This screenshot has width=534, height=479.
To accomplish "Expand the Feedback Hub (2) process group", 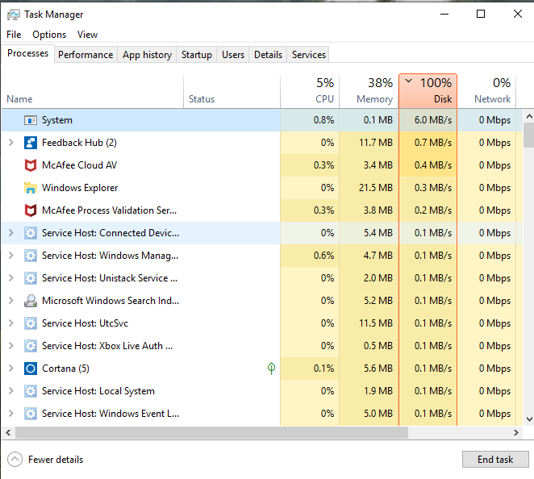I will [x=11, y=143].
